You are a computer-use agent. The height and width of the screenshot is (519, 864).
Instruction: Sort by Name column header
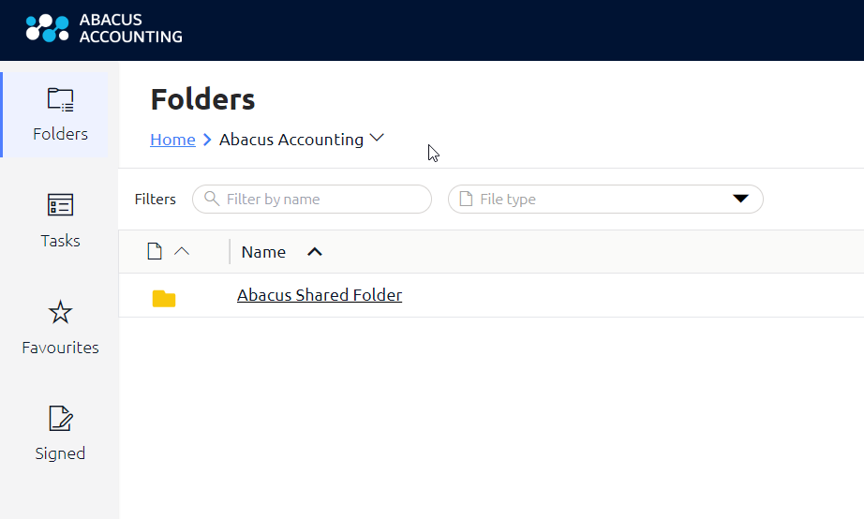pyautogui.click(x=263, y=252)
